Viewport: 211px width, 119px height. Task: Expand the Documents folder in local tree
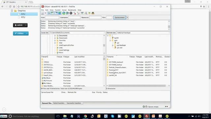[x=55, y=36]
